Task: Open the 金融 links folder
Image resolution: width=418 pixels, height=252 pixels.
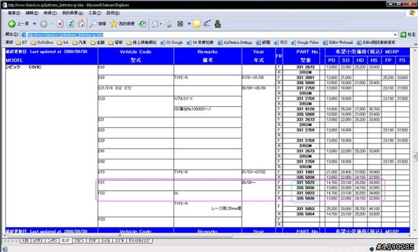Action: (97, 42)
